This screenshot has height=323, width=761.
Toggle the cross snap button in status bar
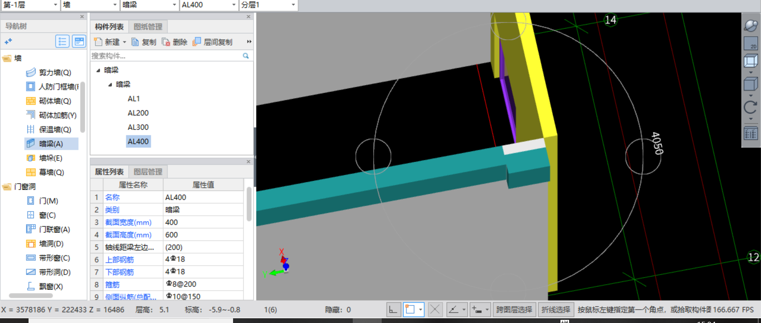[435, 310]
